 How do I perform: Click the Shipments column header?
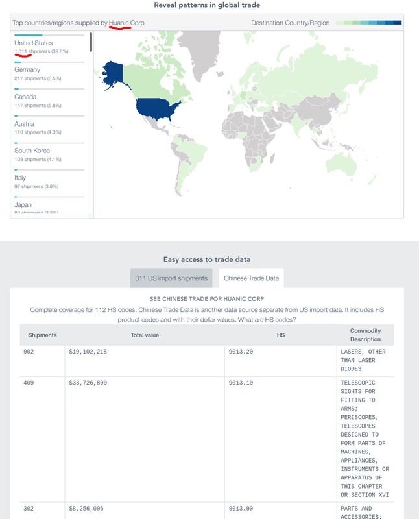[42, 335]
